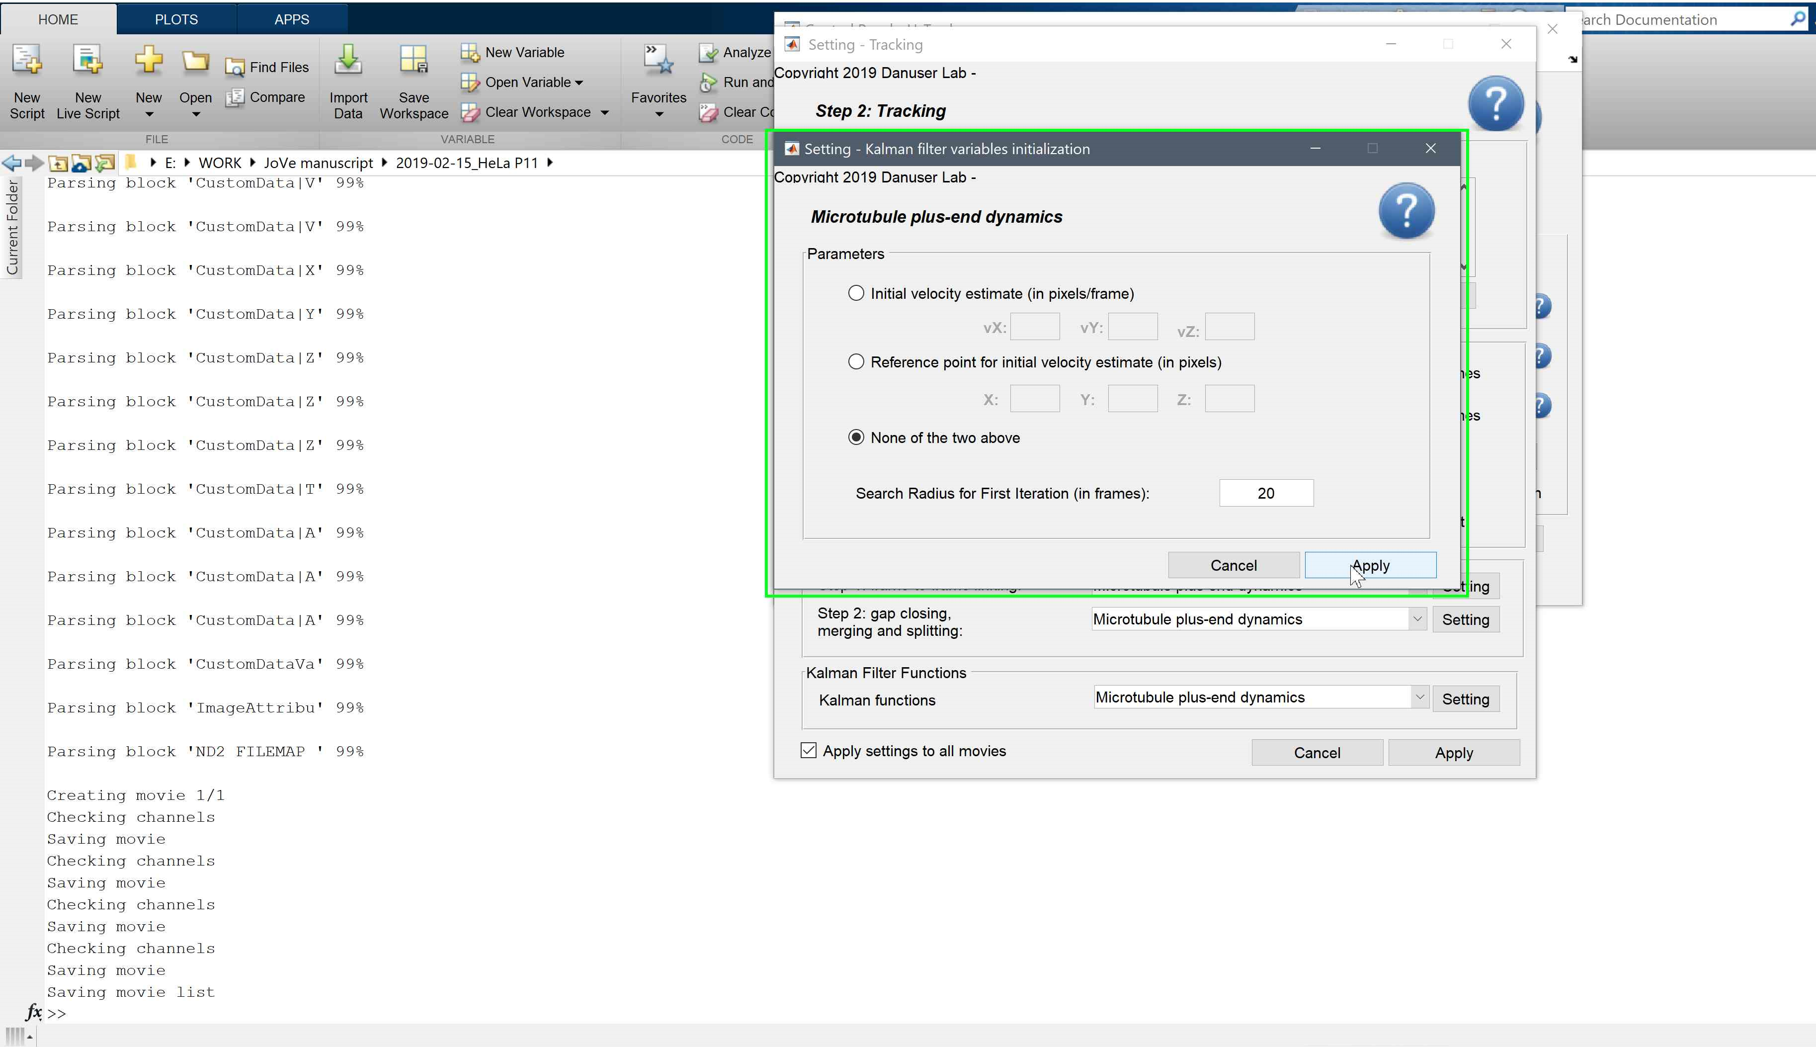Click the Compare files icon
The image size is (1816, 1047).
coord(235,98)
